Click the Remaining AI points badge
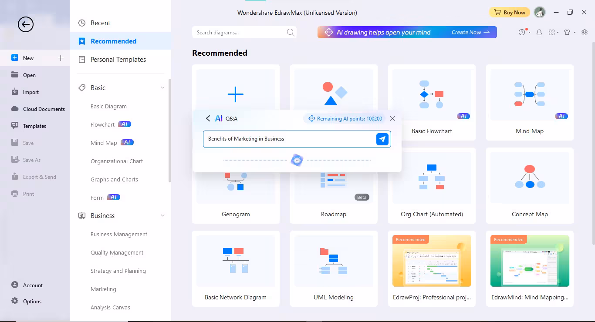The height and width of the screenshot is (322, 595). point(345,118)
